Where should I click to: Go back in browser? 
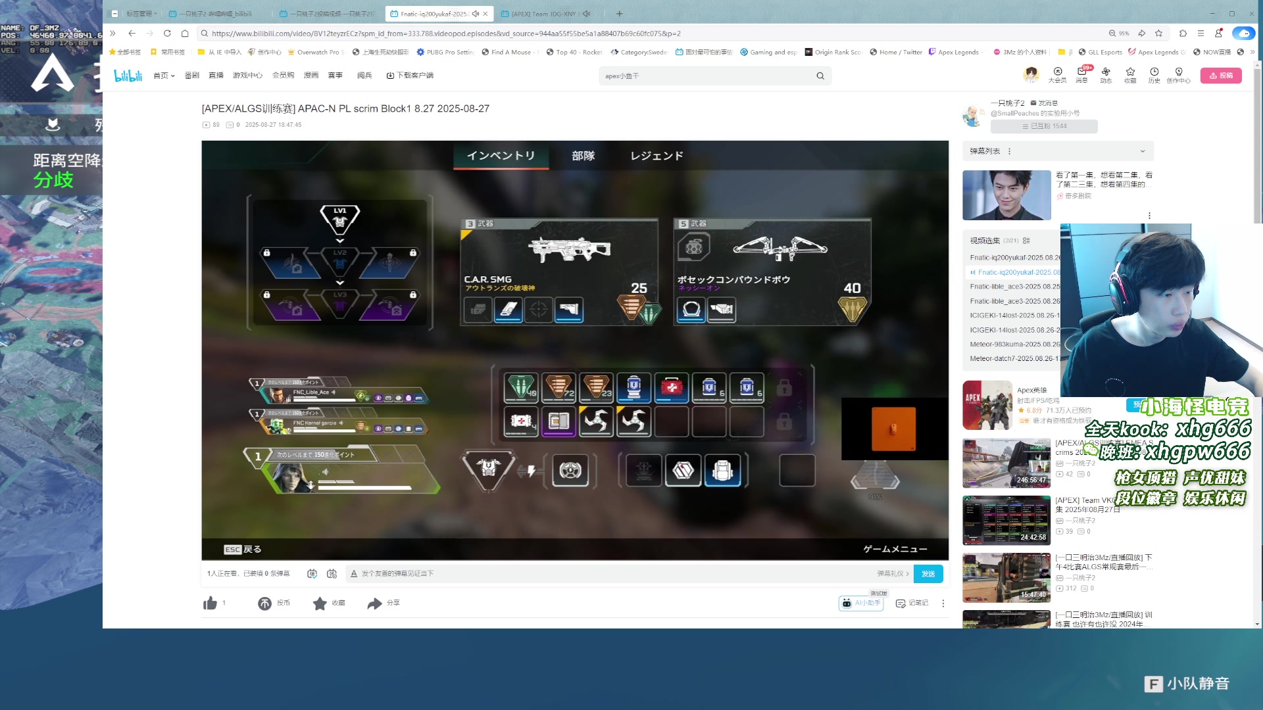pos(132,33)
